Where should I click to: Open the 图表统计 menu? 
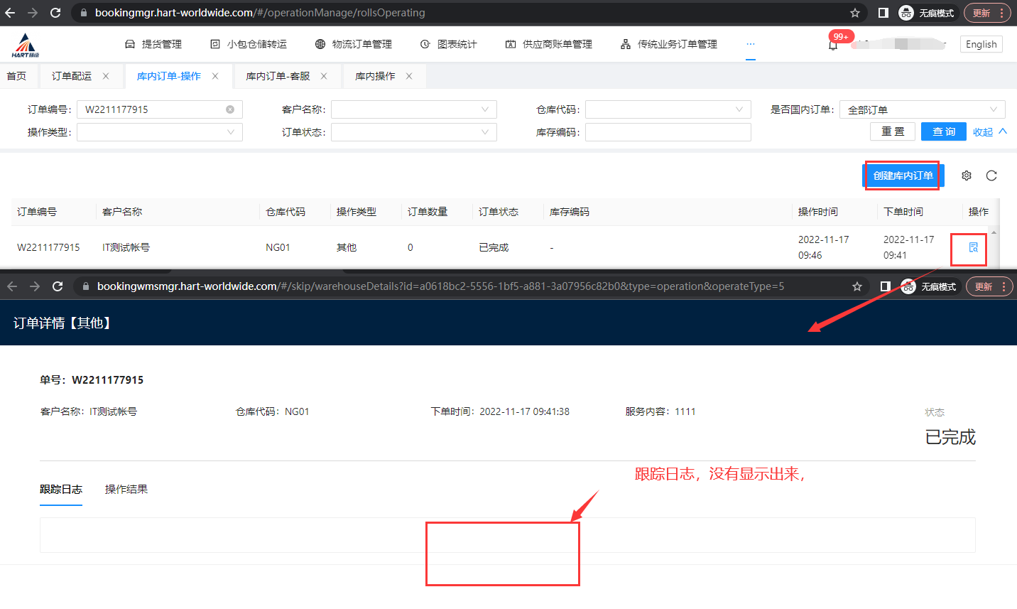point(449,44)
